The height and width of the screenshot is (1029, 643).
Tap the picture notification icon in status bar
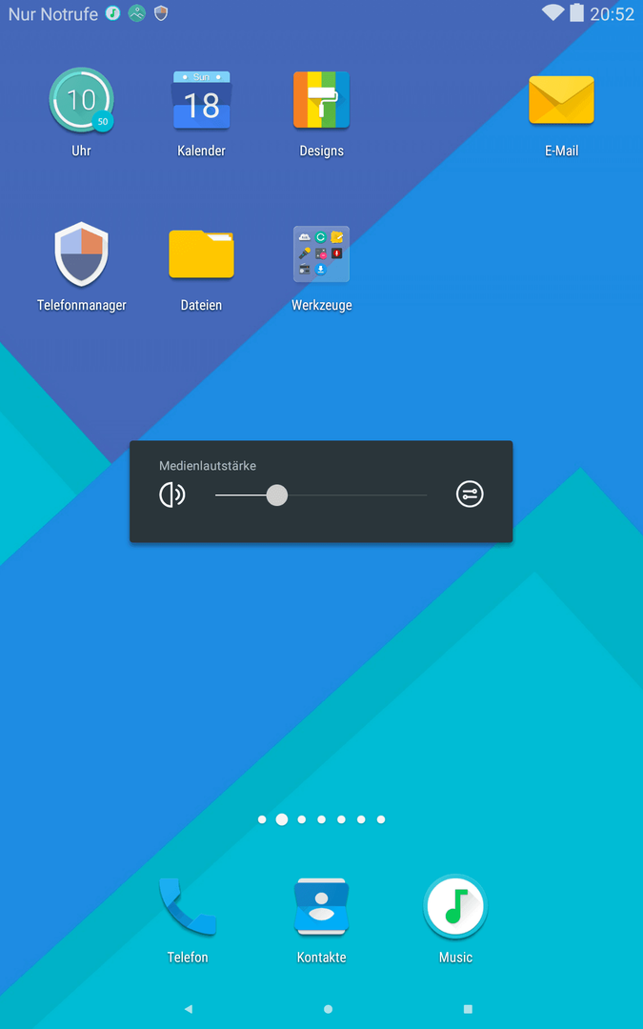click(136, 13)
